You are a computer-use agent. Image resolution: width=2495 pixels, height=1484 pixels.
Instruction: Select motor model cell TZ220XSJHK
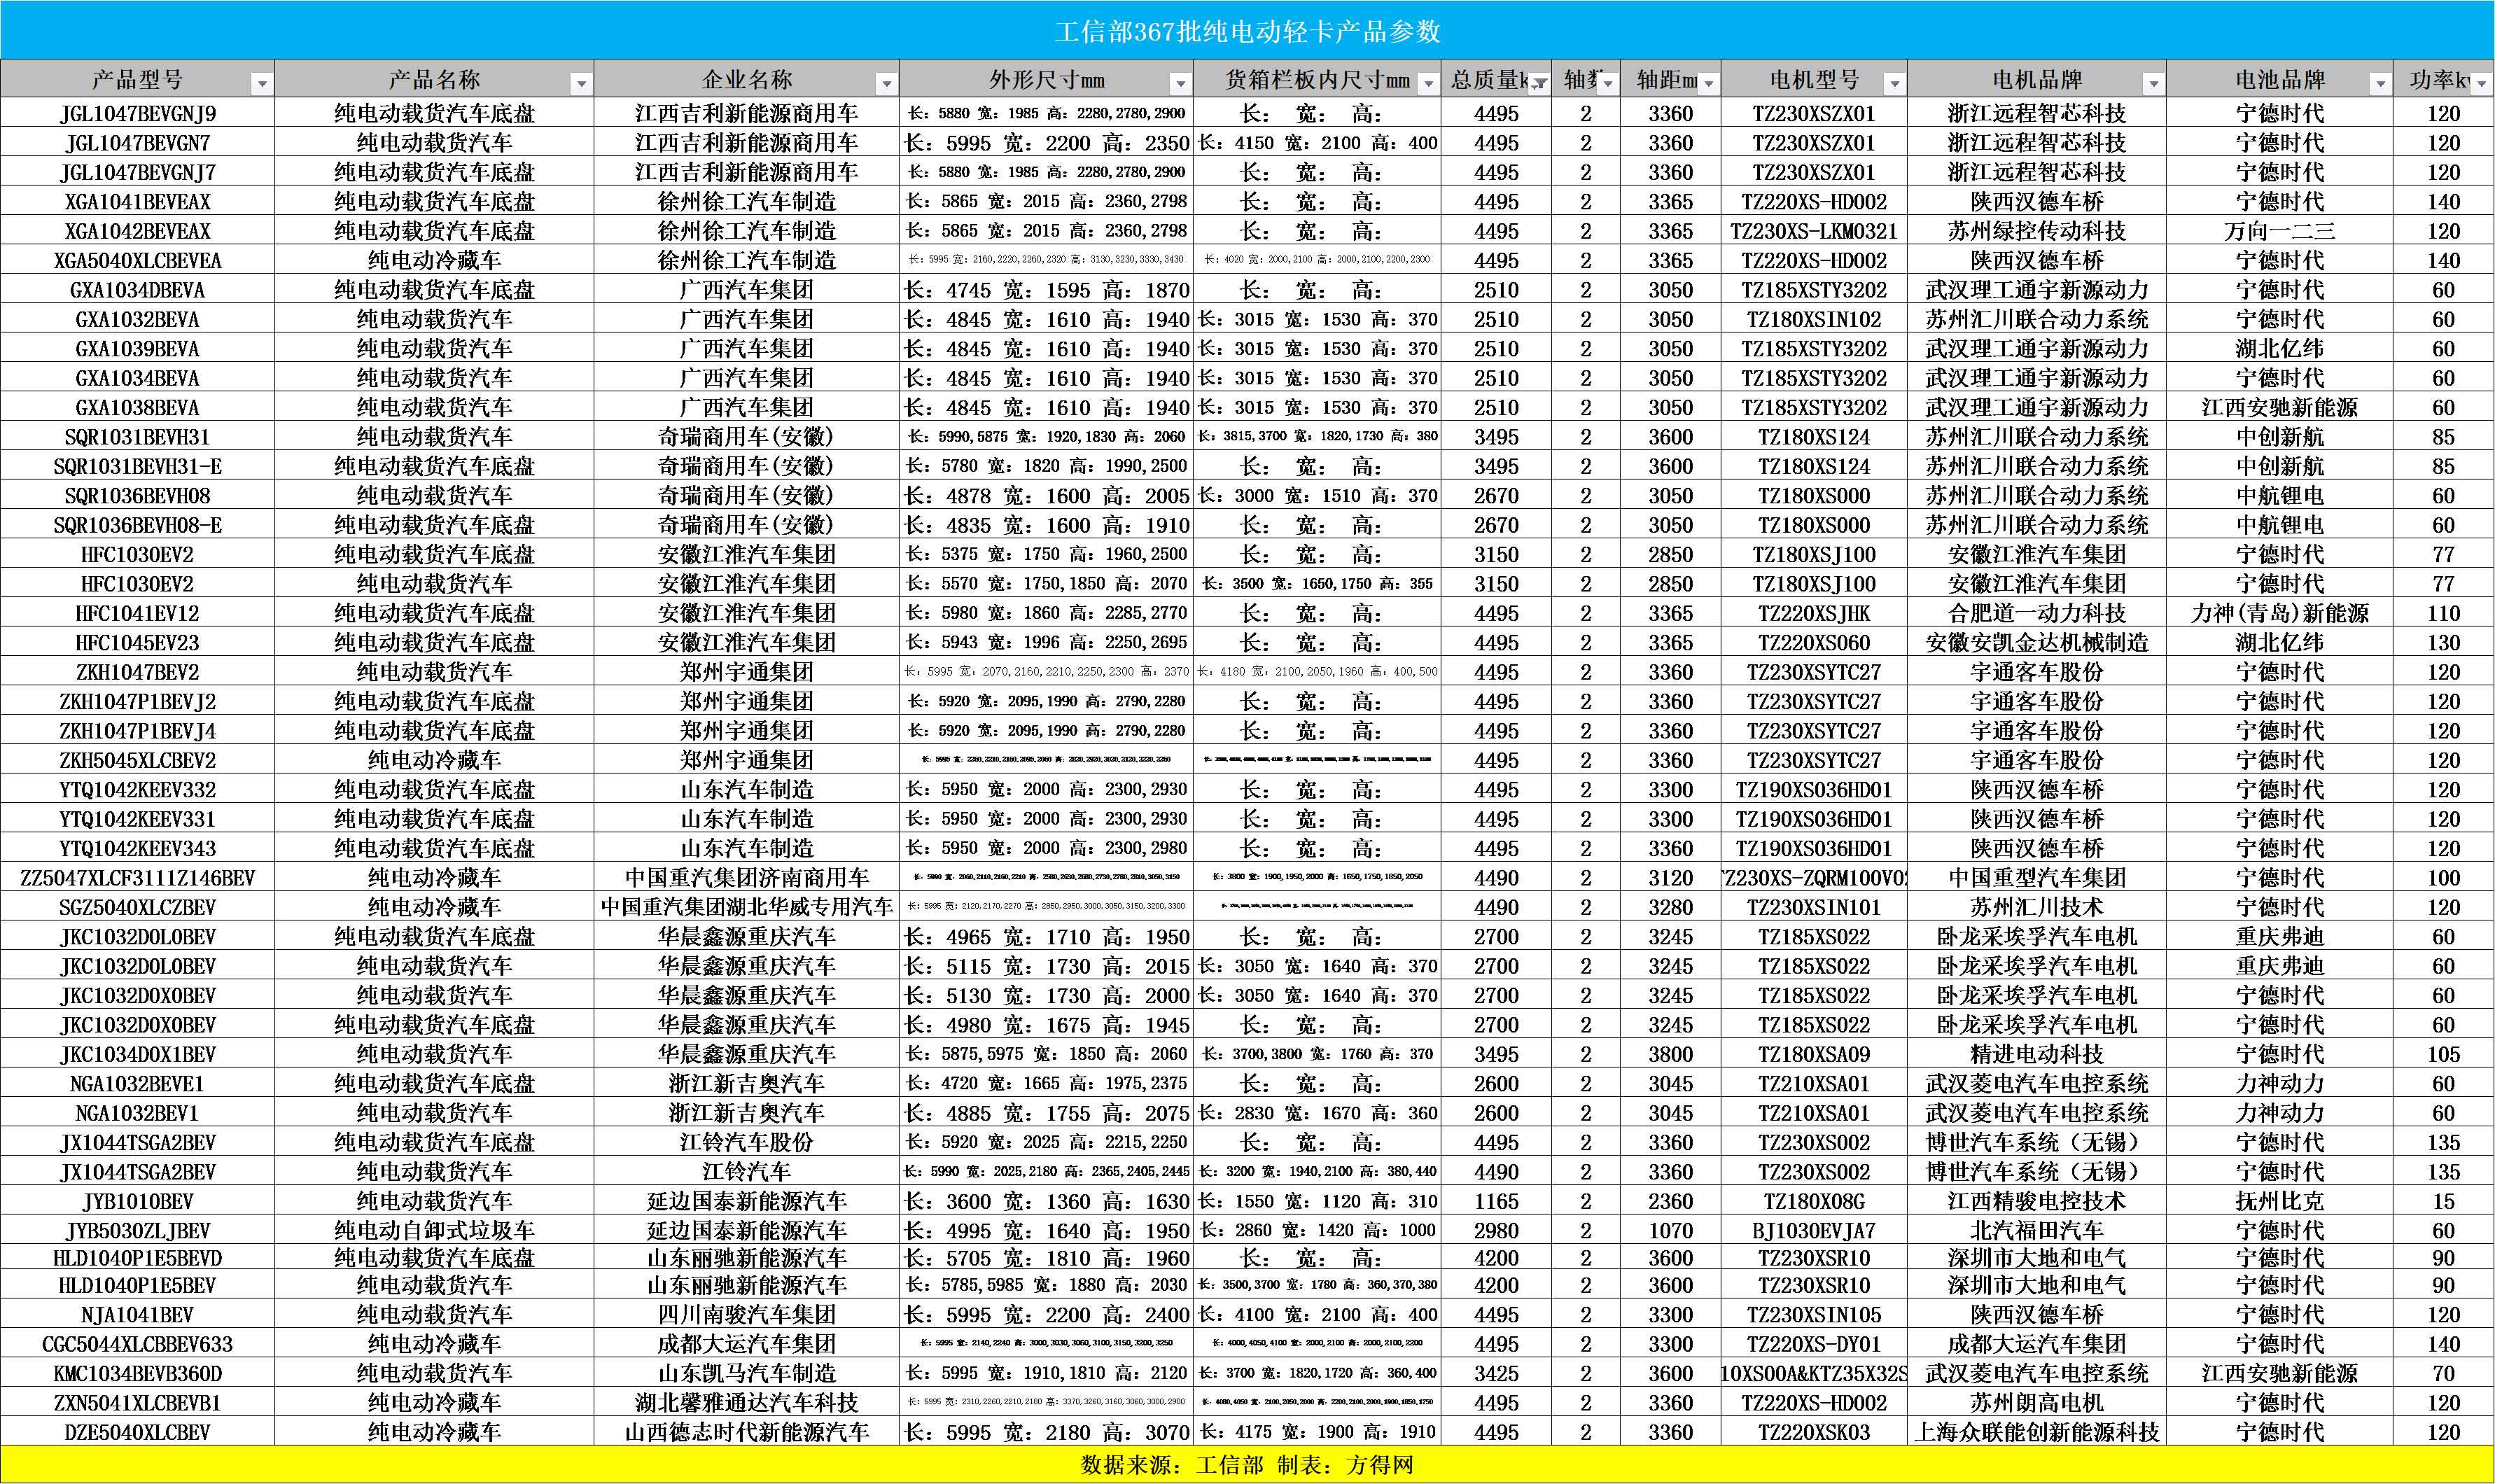[1814, 613]
